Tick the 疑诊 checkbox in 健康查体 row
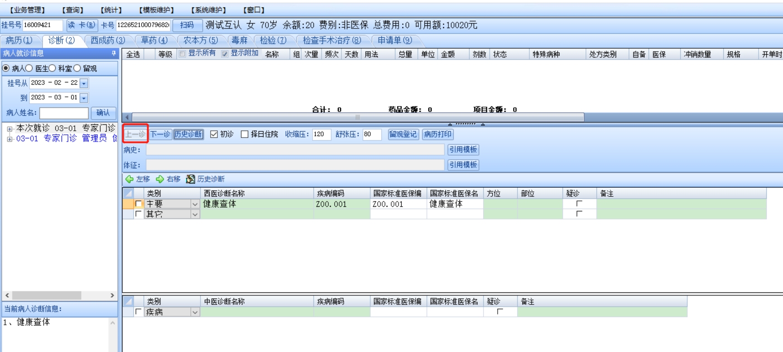This screenshot has width=783, height=352. (579, 204)
